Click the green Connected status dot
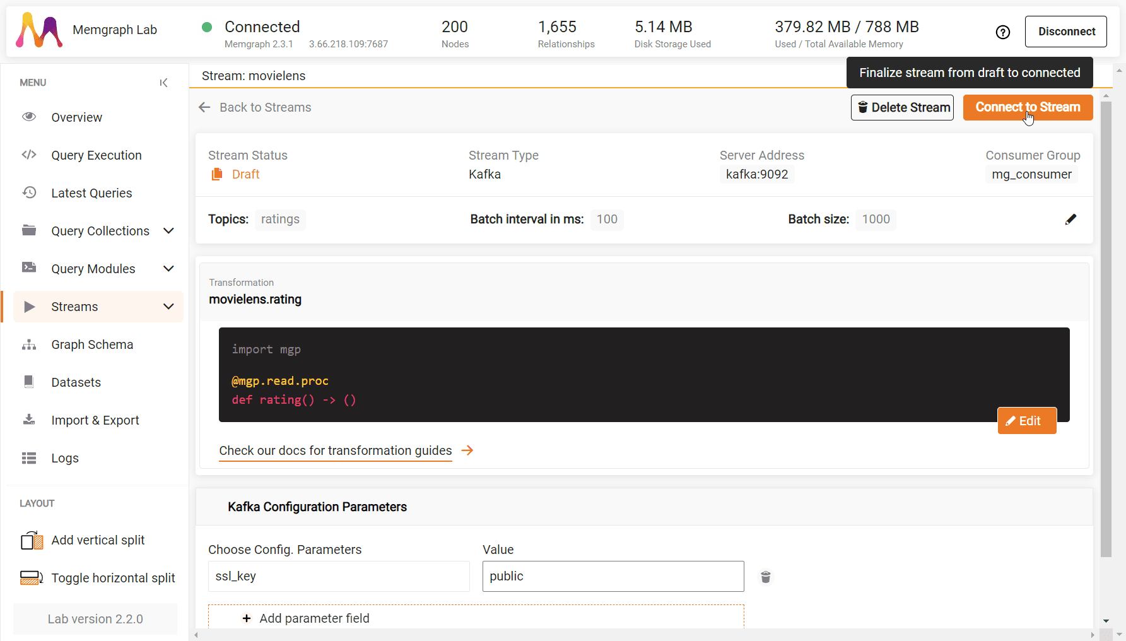The image size is (1126, 641). coord(206,27)
